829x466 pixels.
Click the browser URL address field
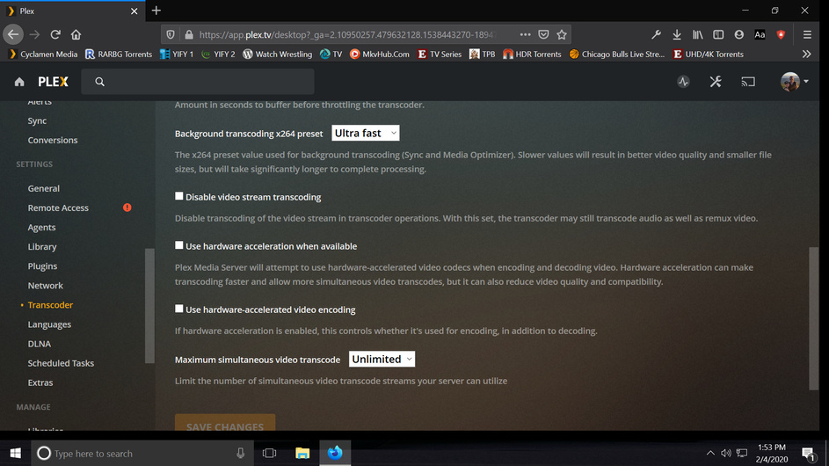click(x=346, y=34)
